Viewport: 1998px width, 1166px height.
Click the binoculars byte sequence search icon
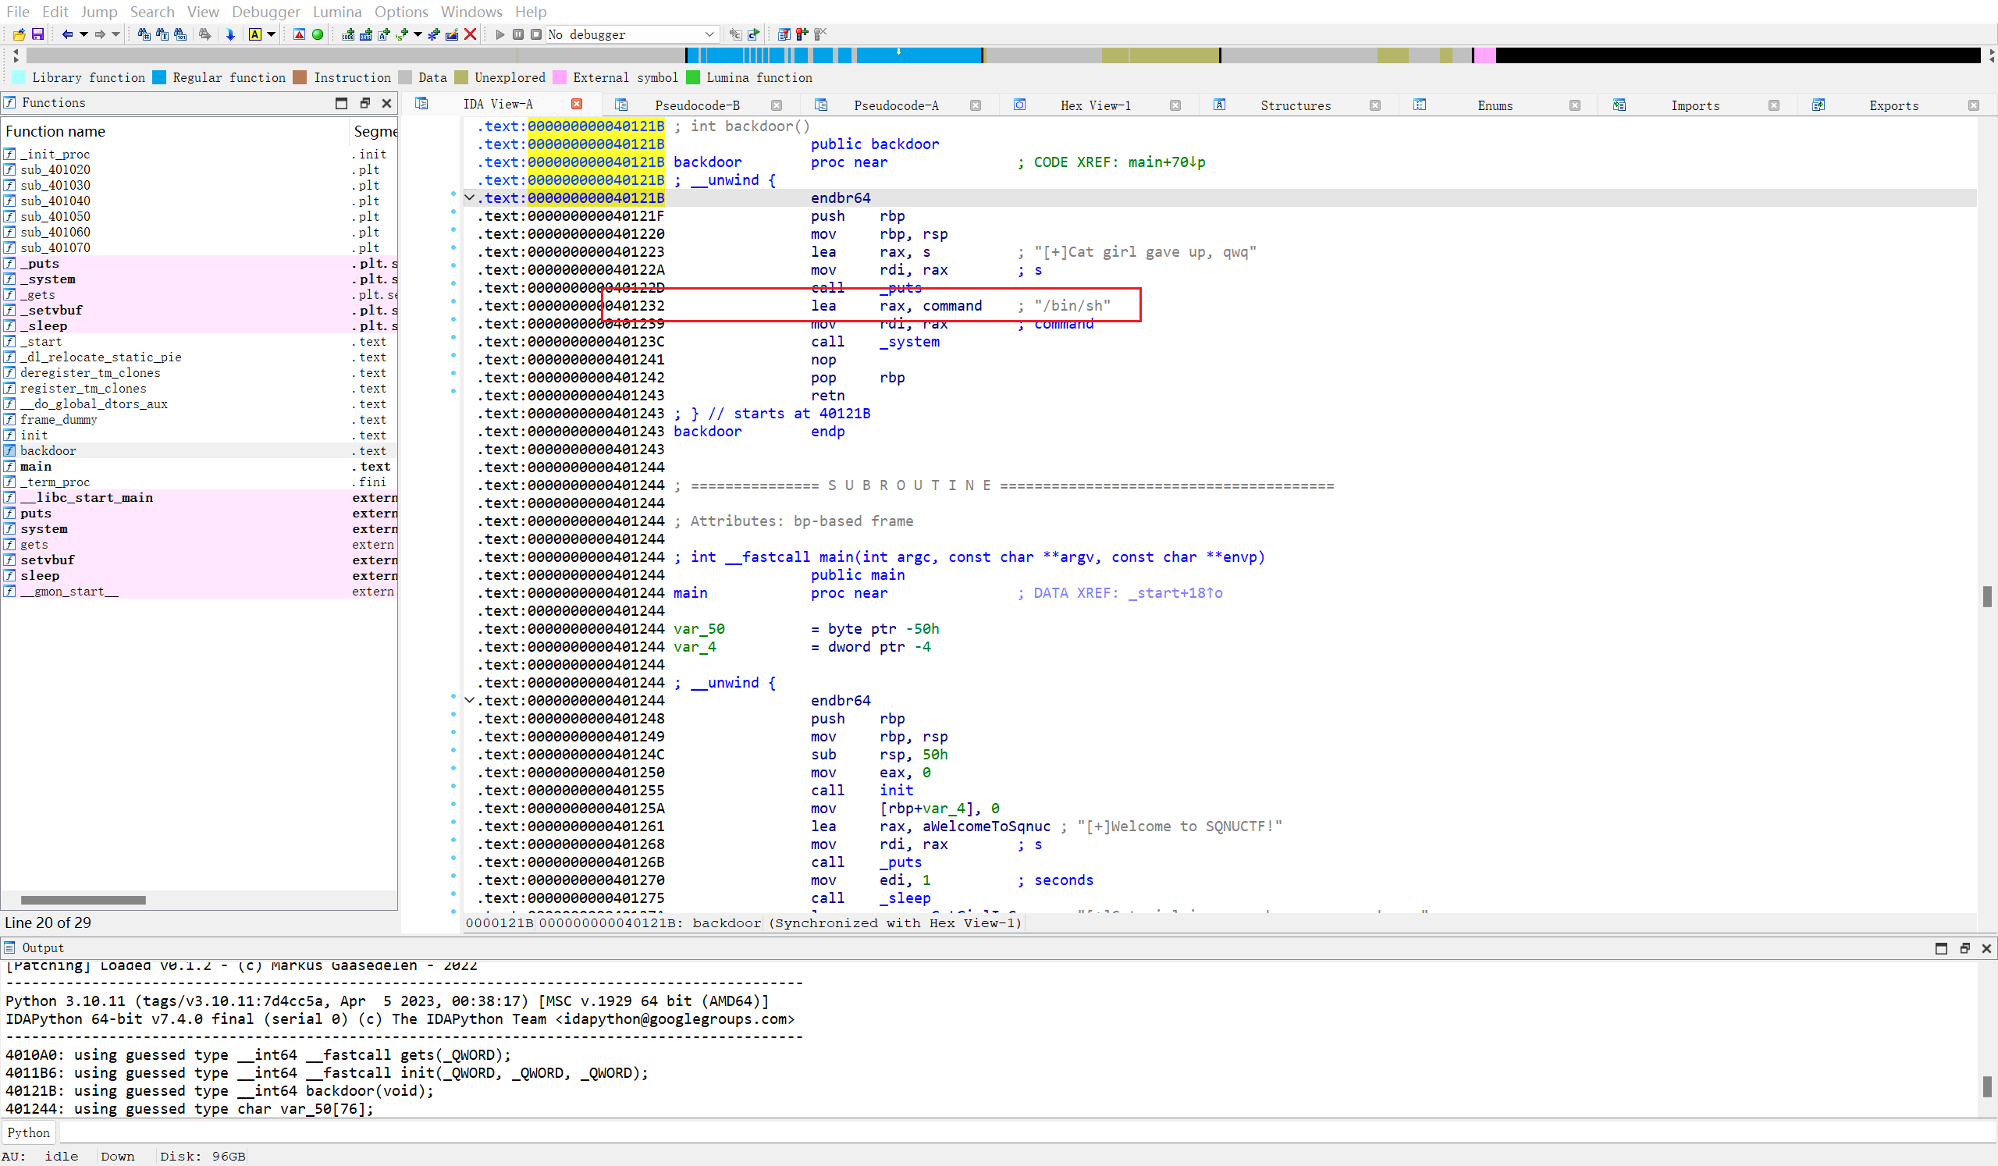coord(181,34)
